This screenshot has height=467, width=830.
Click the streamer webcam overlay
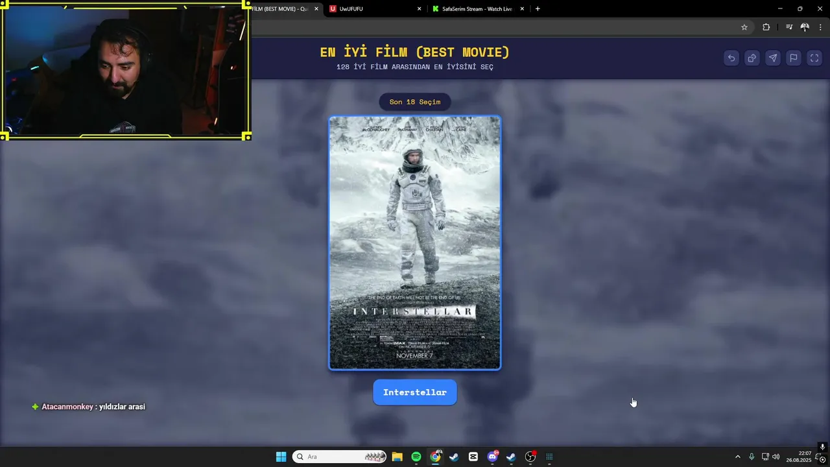126,70
